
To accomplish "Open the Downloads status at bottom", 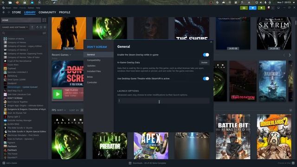I will 148,163.
